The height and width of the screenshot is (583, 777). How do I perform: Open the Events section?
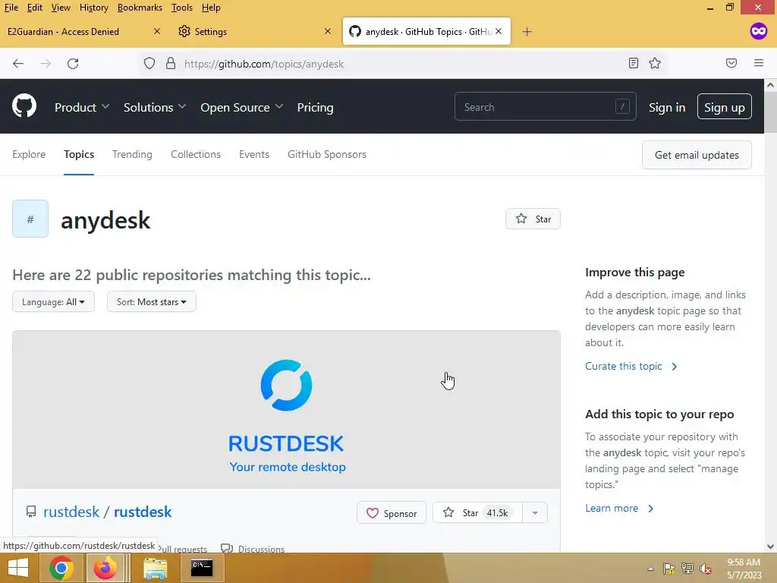coord(253,154)
